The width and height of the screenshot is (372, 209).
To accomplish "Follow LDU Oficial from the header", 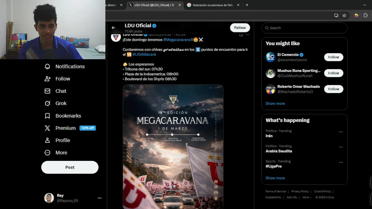I will tap(240, 28).
